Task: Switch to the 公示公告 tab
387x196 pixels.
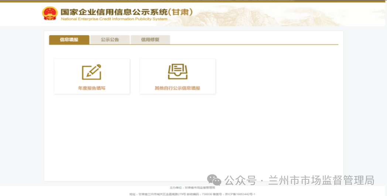Action: (x=110, y=40)
